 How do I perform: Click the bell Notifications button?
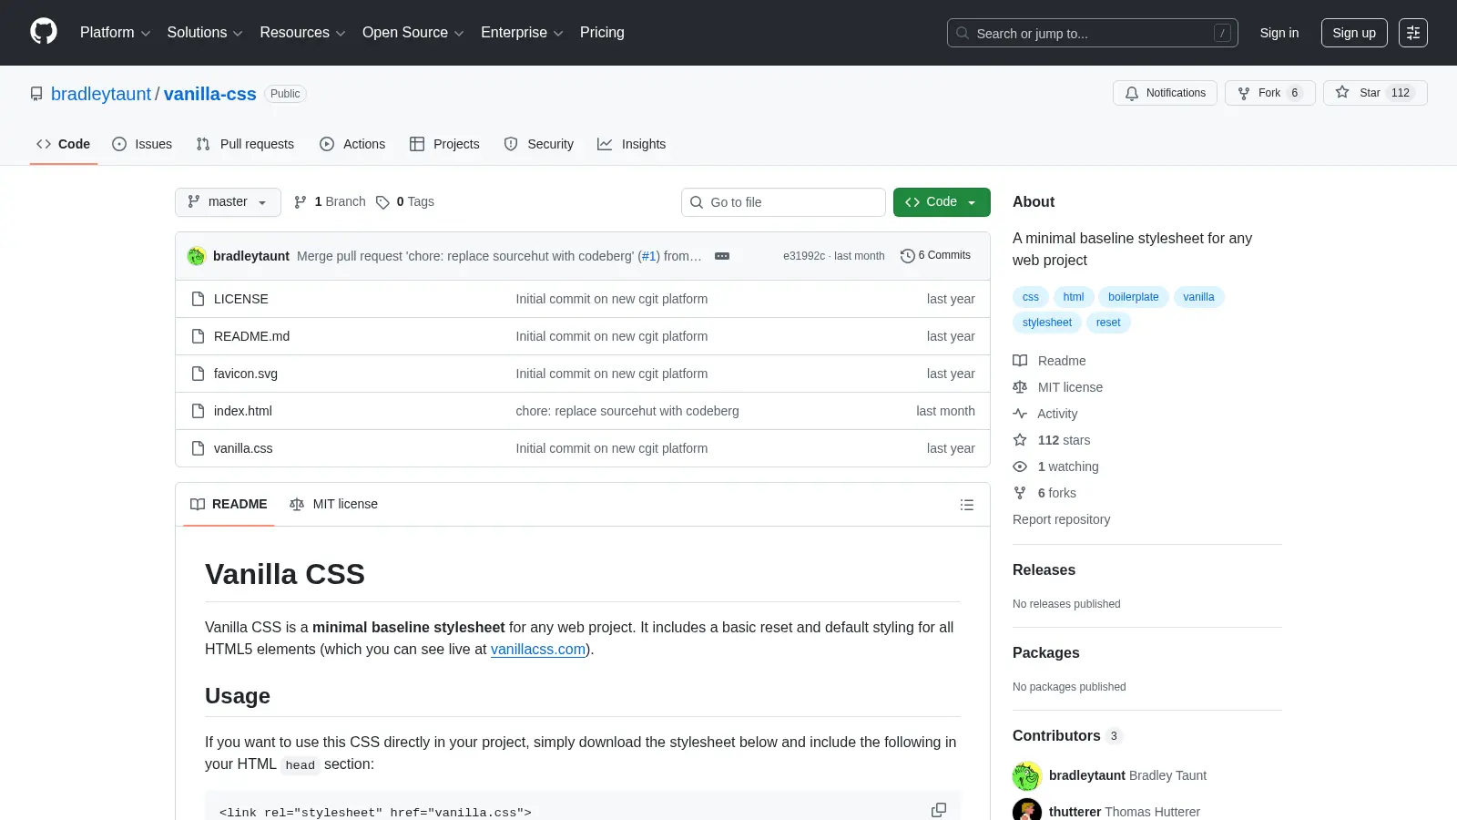click(x=1165, y=93)
